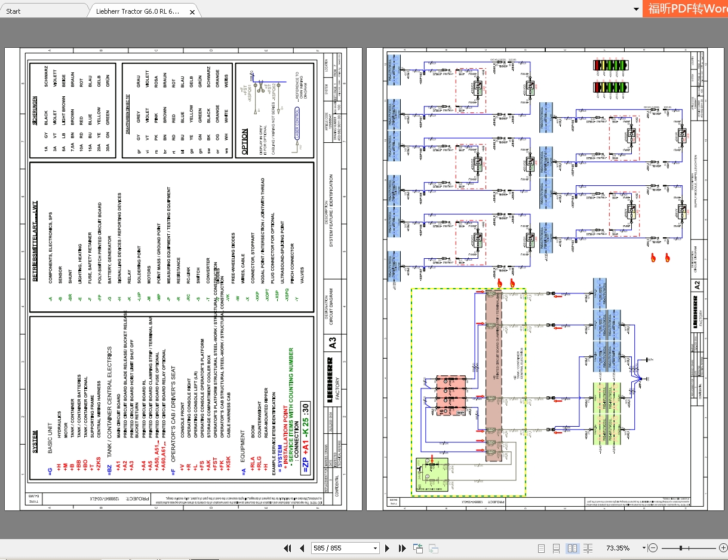This screenshot has height=560, width=728.
Task: Click the right page with circuit diagram
Action: (545, 279)
